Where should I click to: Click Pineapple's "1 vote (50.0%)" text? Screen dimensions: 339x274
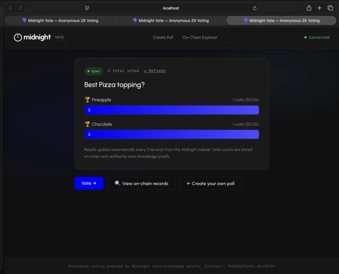tap(246, 99)
